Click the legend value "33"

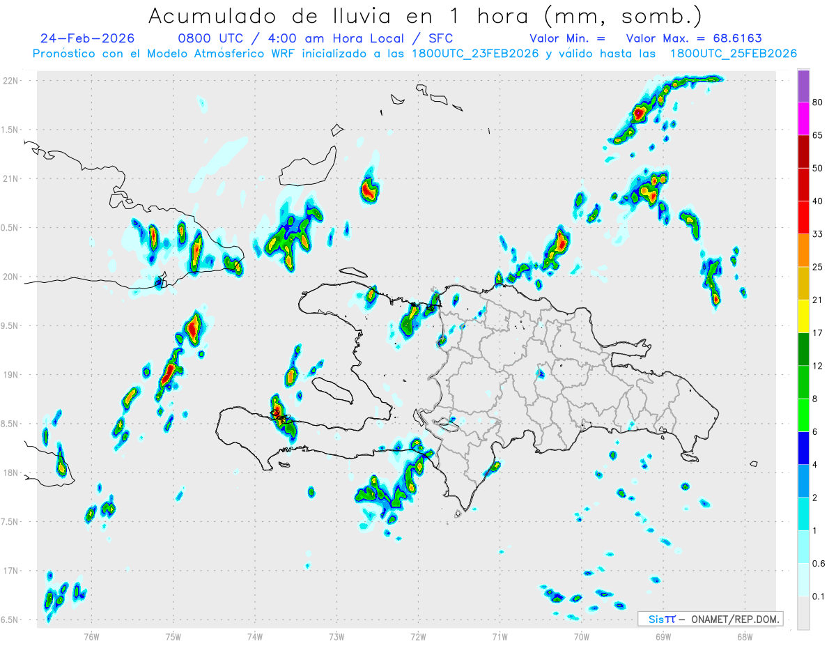coord(817,234)
